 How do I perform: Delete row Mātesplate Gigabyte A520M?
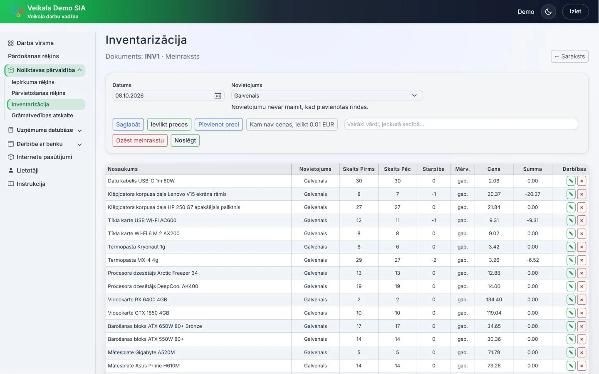[x=582, y=352]
